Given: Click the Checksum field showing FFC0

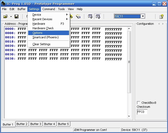Looking at the screenshot, I should pos(142,112).
